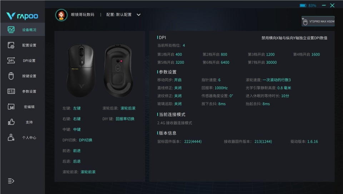Viewport: 343px width, 194px height.
Task: Click the top-view mouse image
Action: [81, 70]
